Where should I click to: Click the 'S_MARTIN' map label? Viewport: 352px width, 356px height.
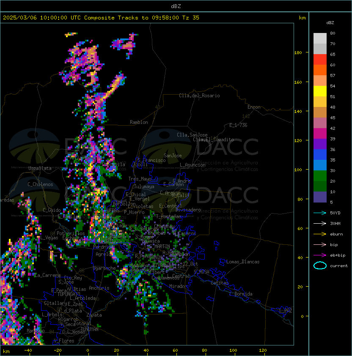point(159,246)
